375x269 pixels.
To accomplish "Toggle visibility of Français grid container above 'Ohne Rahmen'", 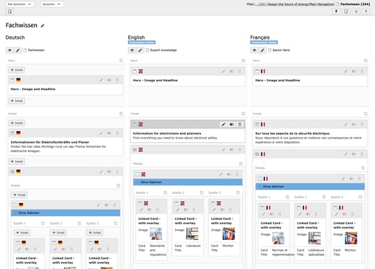I will coord(351,179).
